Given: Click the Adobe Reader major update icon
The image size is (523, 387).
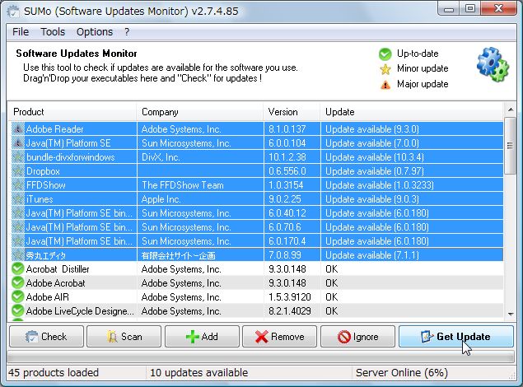Looking at the screenshot, I should [18, 129].
